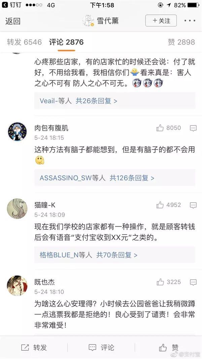This screenshot has width=202, height=359.
Task: Switch to the 赞 2898 tab
Action: tap(181, 42)
